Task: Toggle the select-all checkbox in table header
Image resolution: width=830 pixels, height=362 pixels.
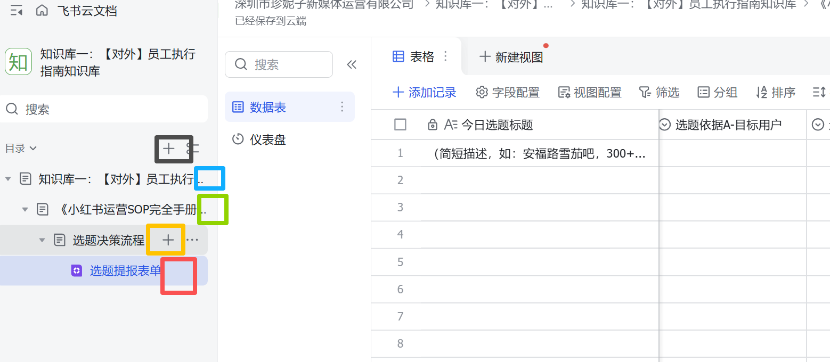Action: [x=400, y=125]
